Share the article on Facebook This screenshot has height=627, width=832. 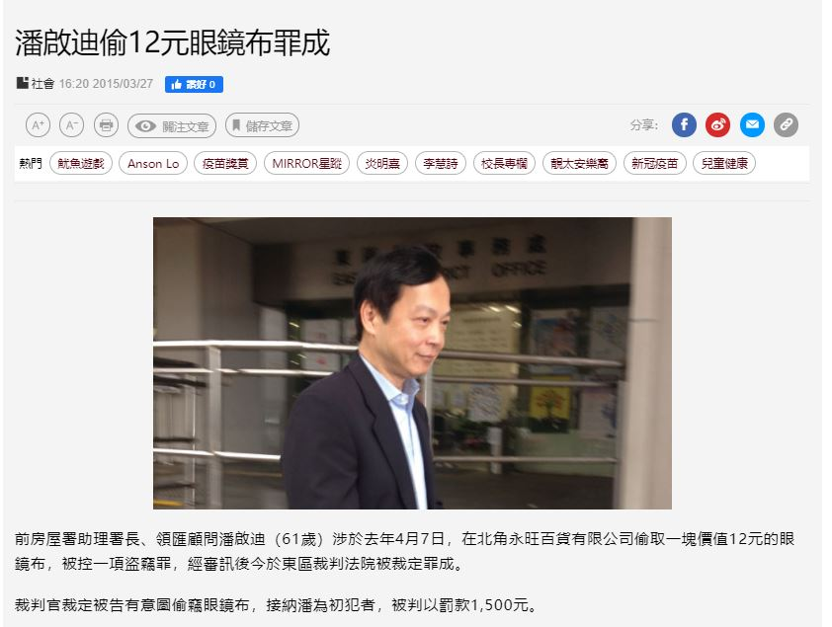click(684, 125)
